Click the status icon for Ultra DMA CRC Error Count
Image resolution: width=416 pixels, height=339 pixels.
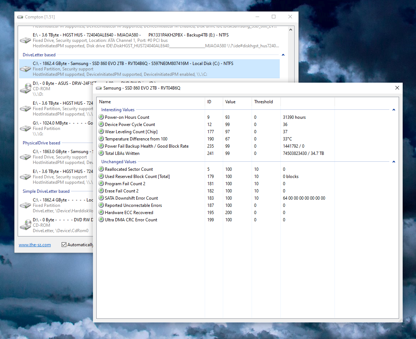tap(101, 220)
